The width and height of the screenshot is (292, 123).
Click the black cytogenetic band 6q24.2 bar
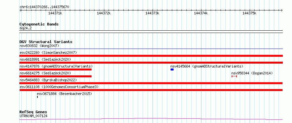click(x=151, y=32)
